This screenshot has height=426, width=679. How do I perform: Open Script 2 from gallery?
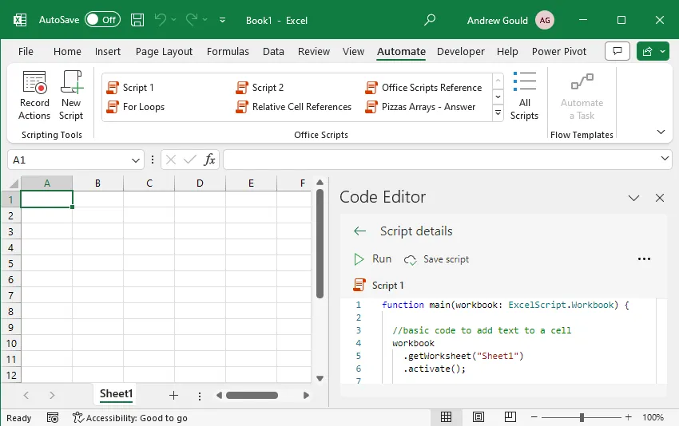click(x=260, y=88)
